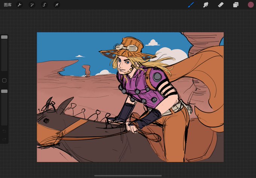The height and width of the screenshot is (178, 256).
Task: Select the Smudge finger tool
Action: (206, 5)
